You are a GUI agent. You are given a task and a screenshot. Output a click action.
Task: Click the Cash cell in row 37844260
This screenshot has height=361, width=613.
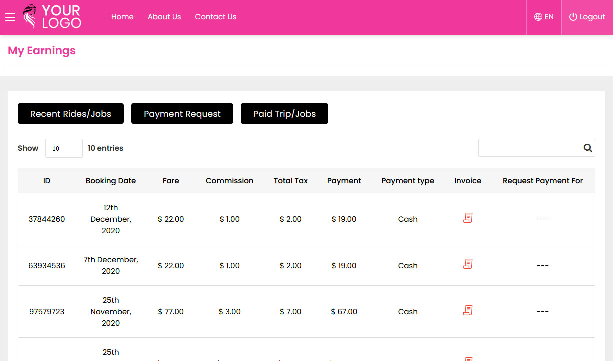[408, 219]
